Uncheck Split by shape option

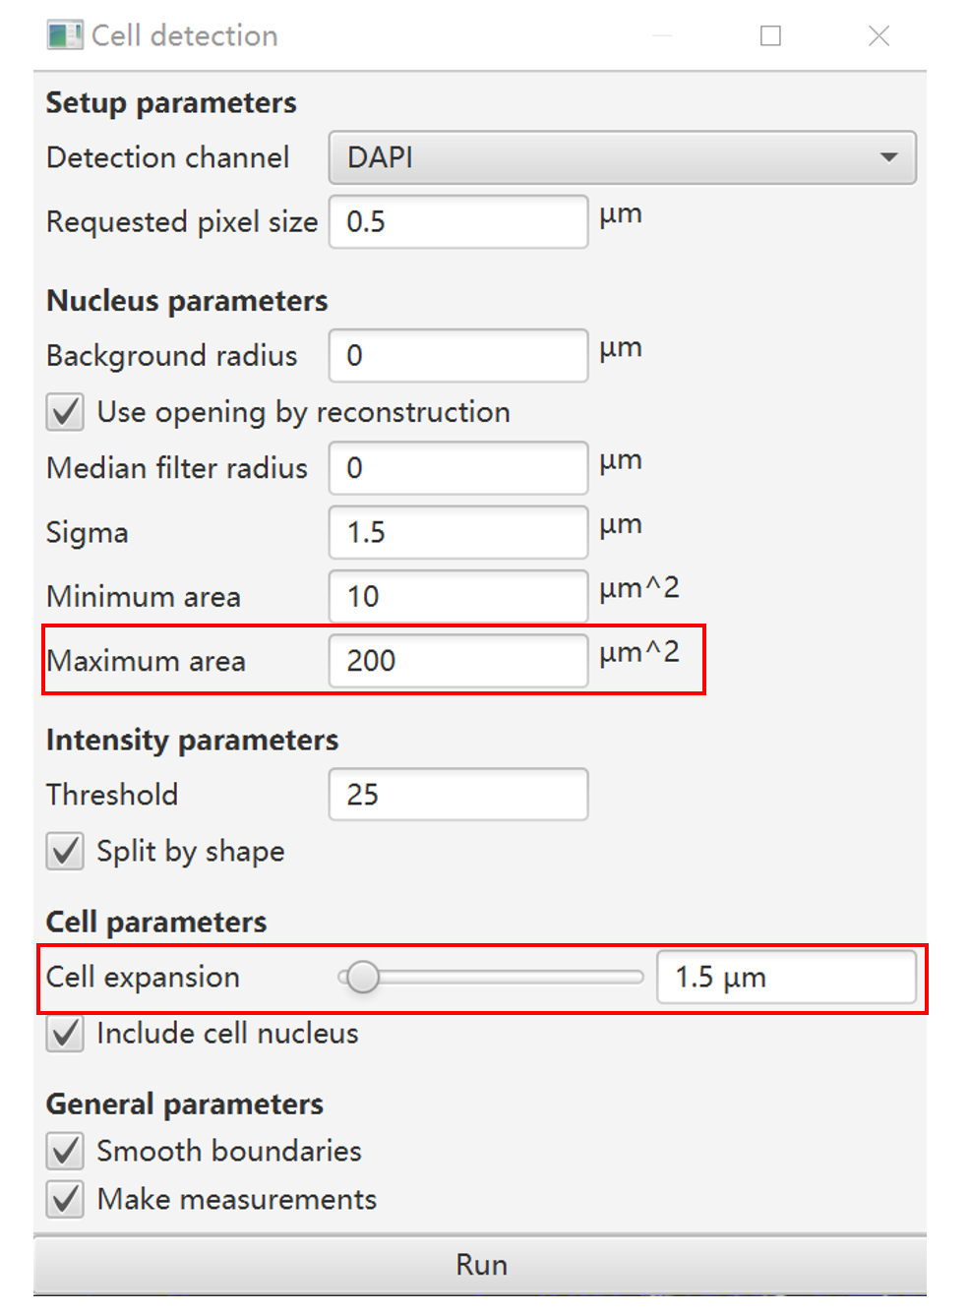66,851
